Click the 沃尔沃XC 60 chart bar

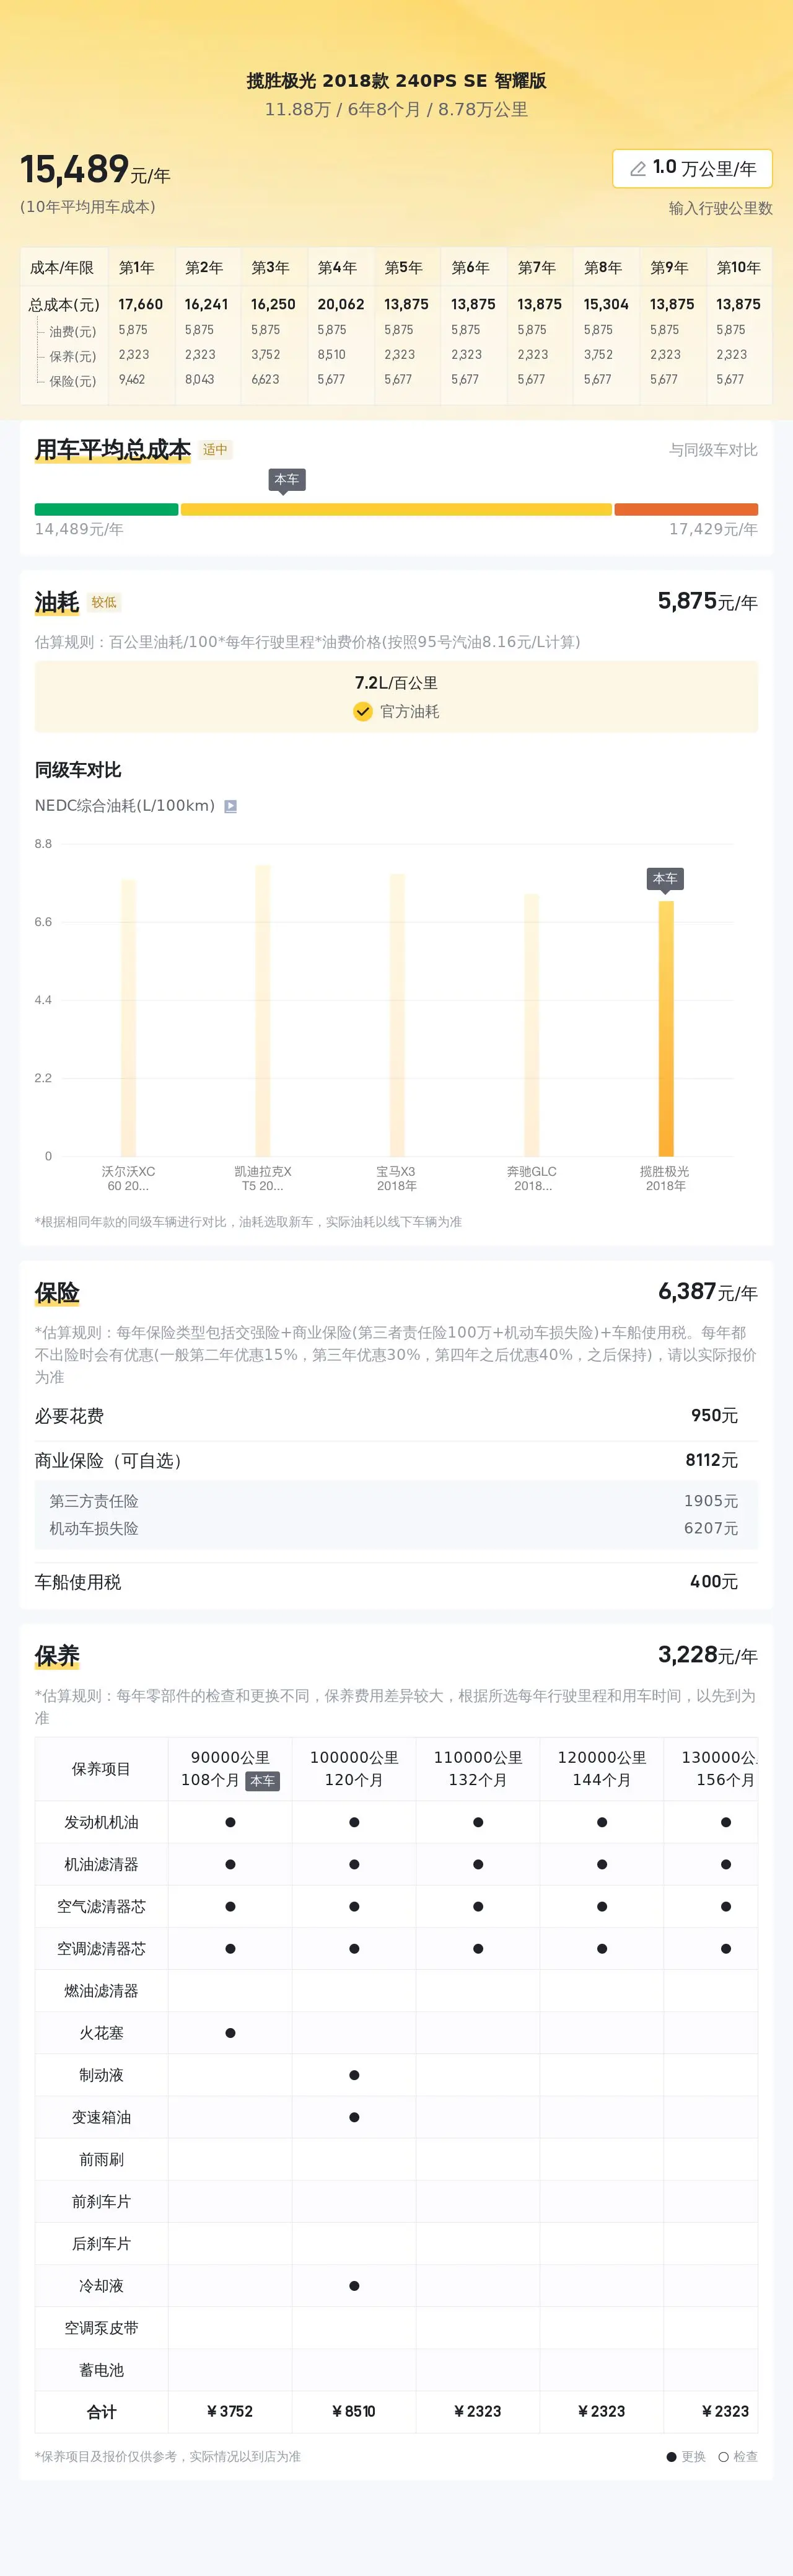[x=128, y=1018]
